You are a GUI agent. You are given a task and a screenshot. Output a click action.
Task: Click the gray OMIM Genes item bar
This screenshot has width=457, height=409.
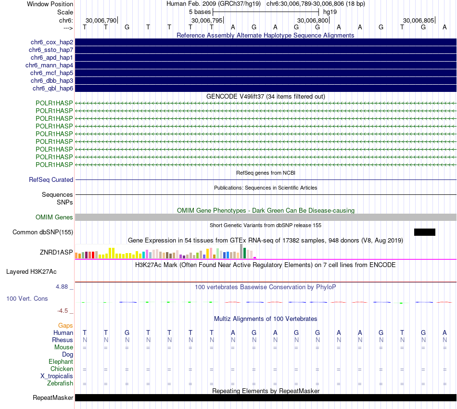coord(266,217)
